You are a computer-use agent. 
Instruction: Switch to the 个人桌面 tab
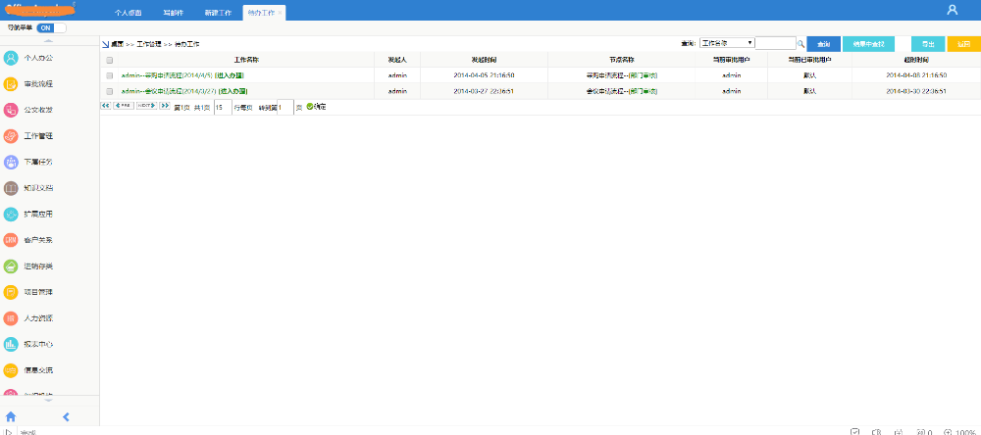[129, 13]
